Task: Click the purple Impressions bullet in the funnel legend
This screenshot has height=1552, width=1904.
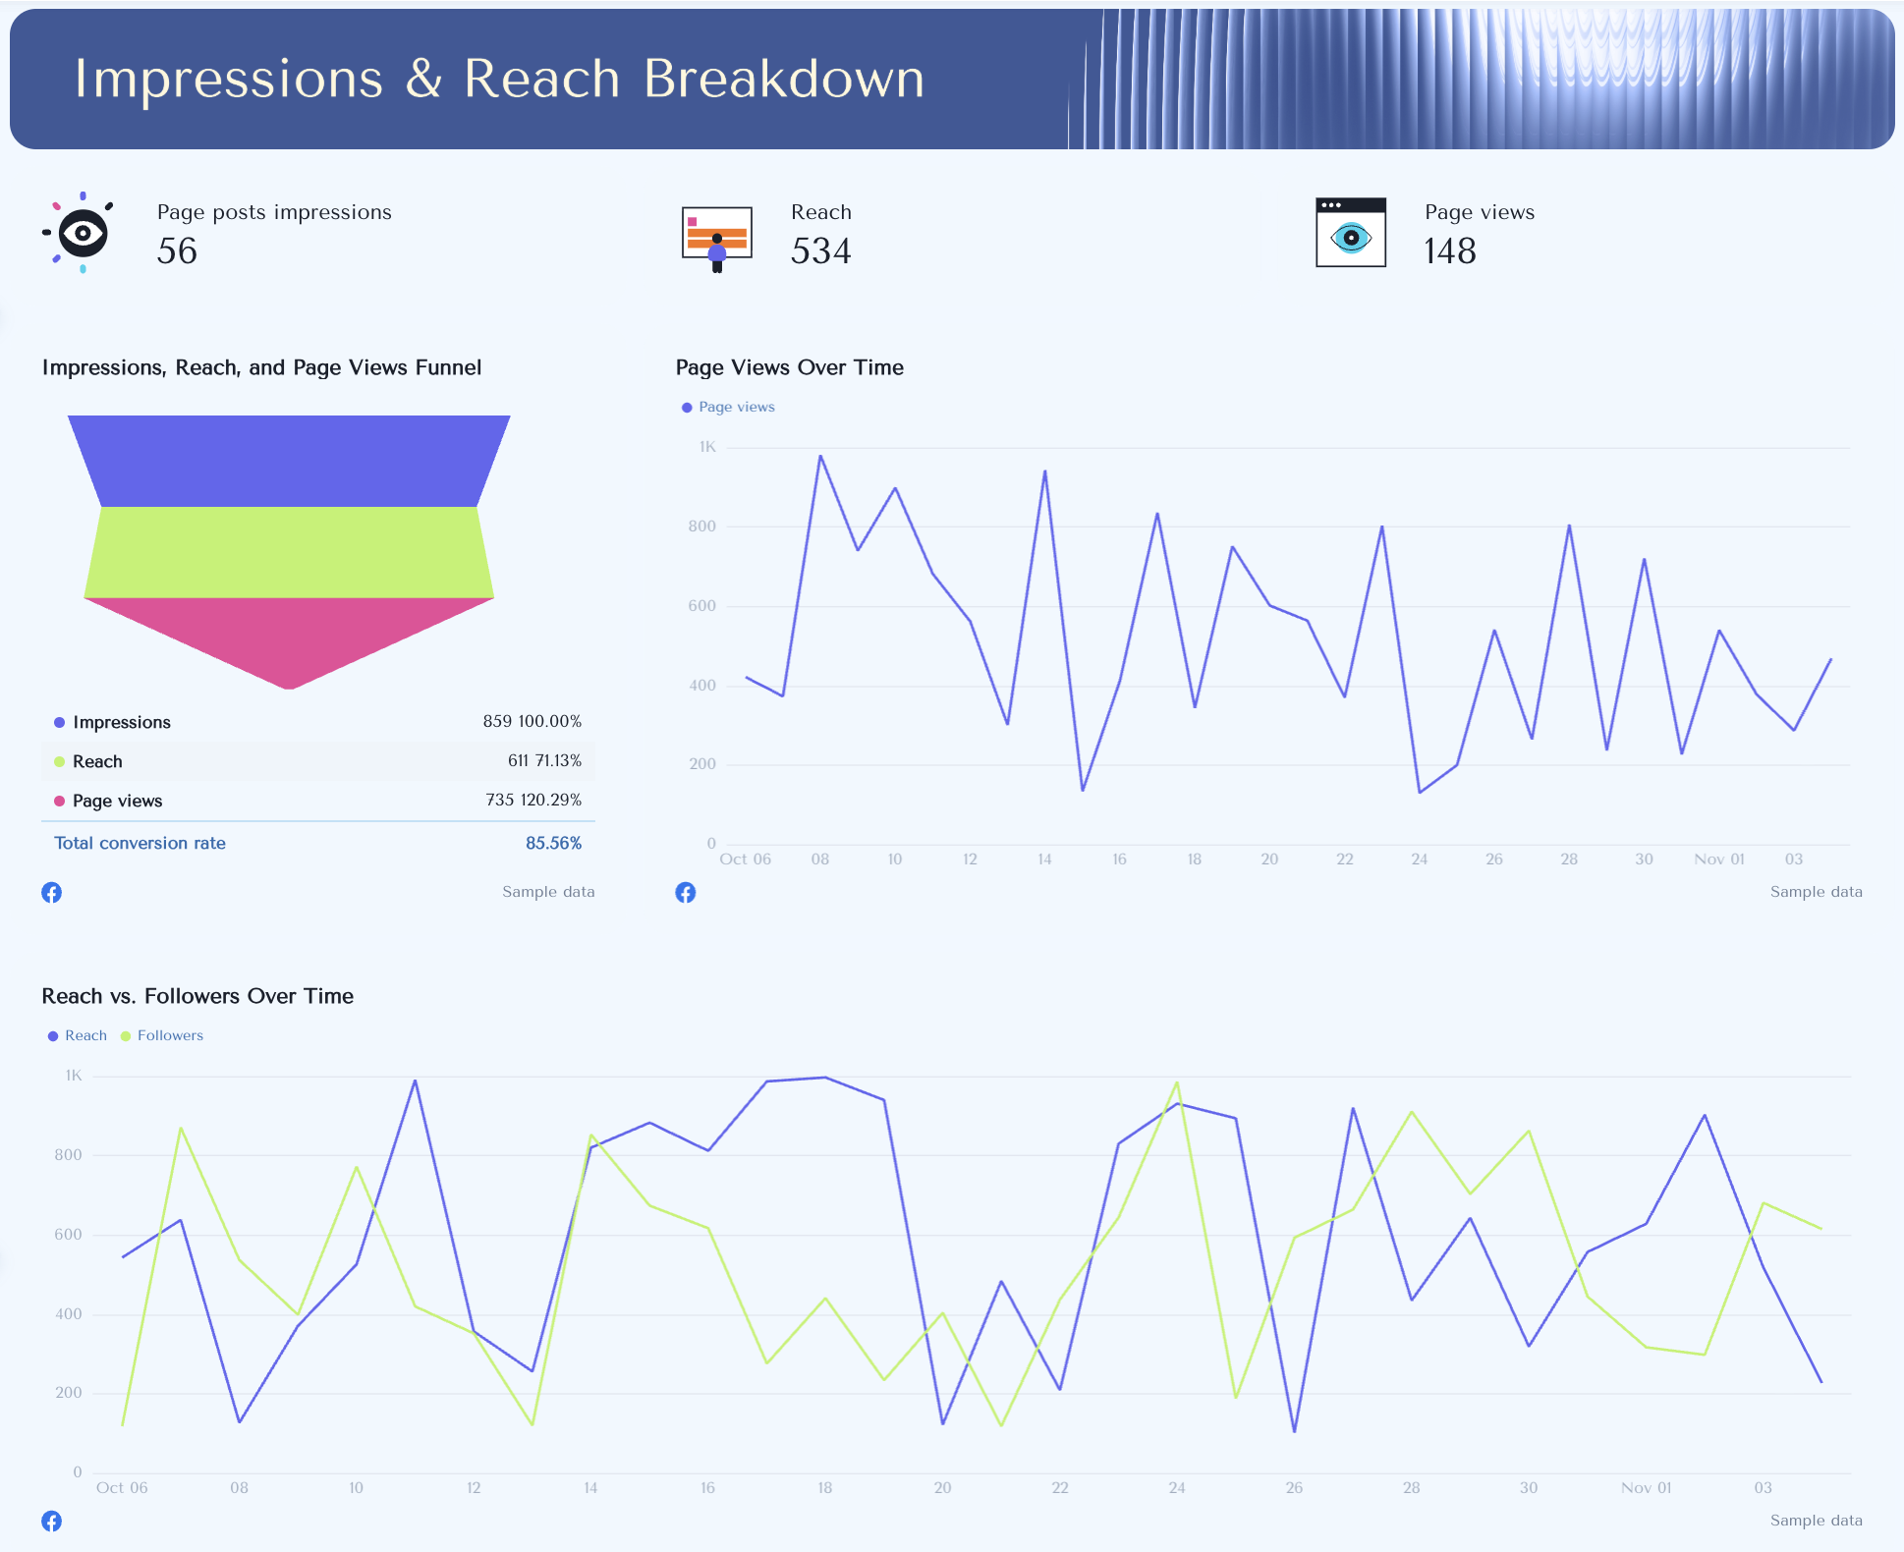Action: 60,721
